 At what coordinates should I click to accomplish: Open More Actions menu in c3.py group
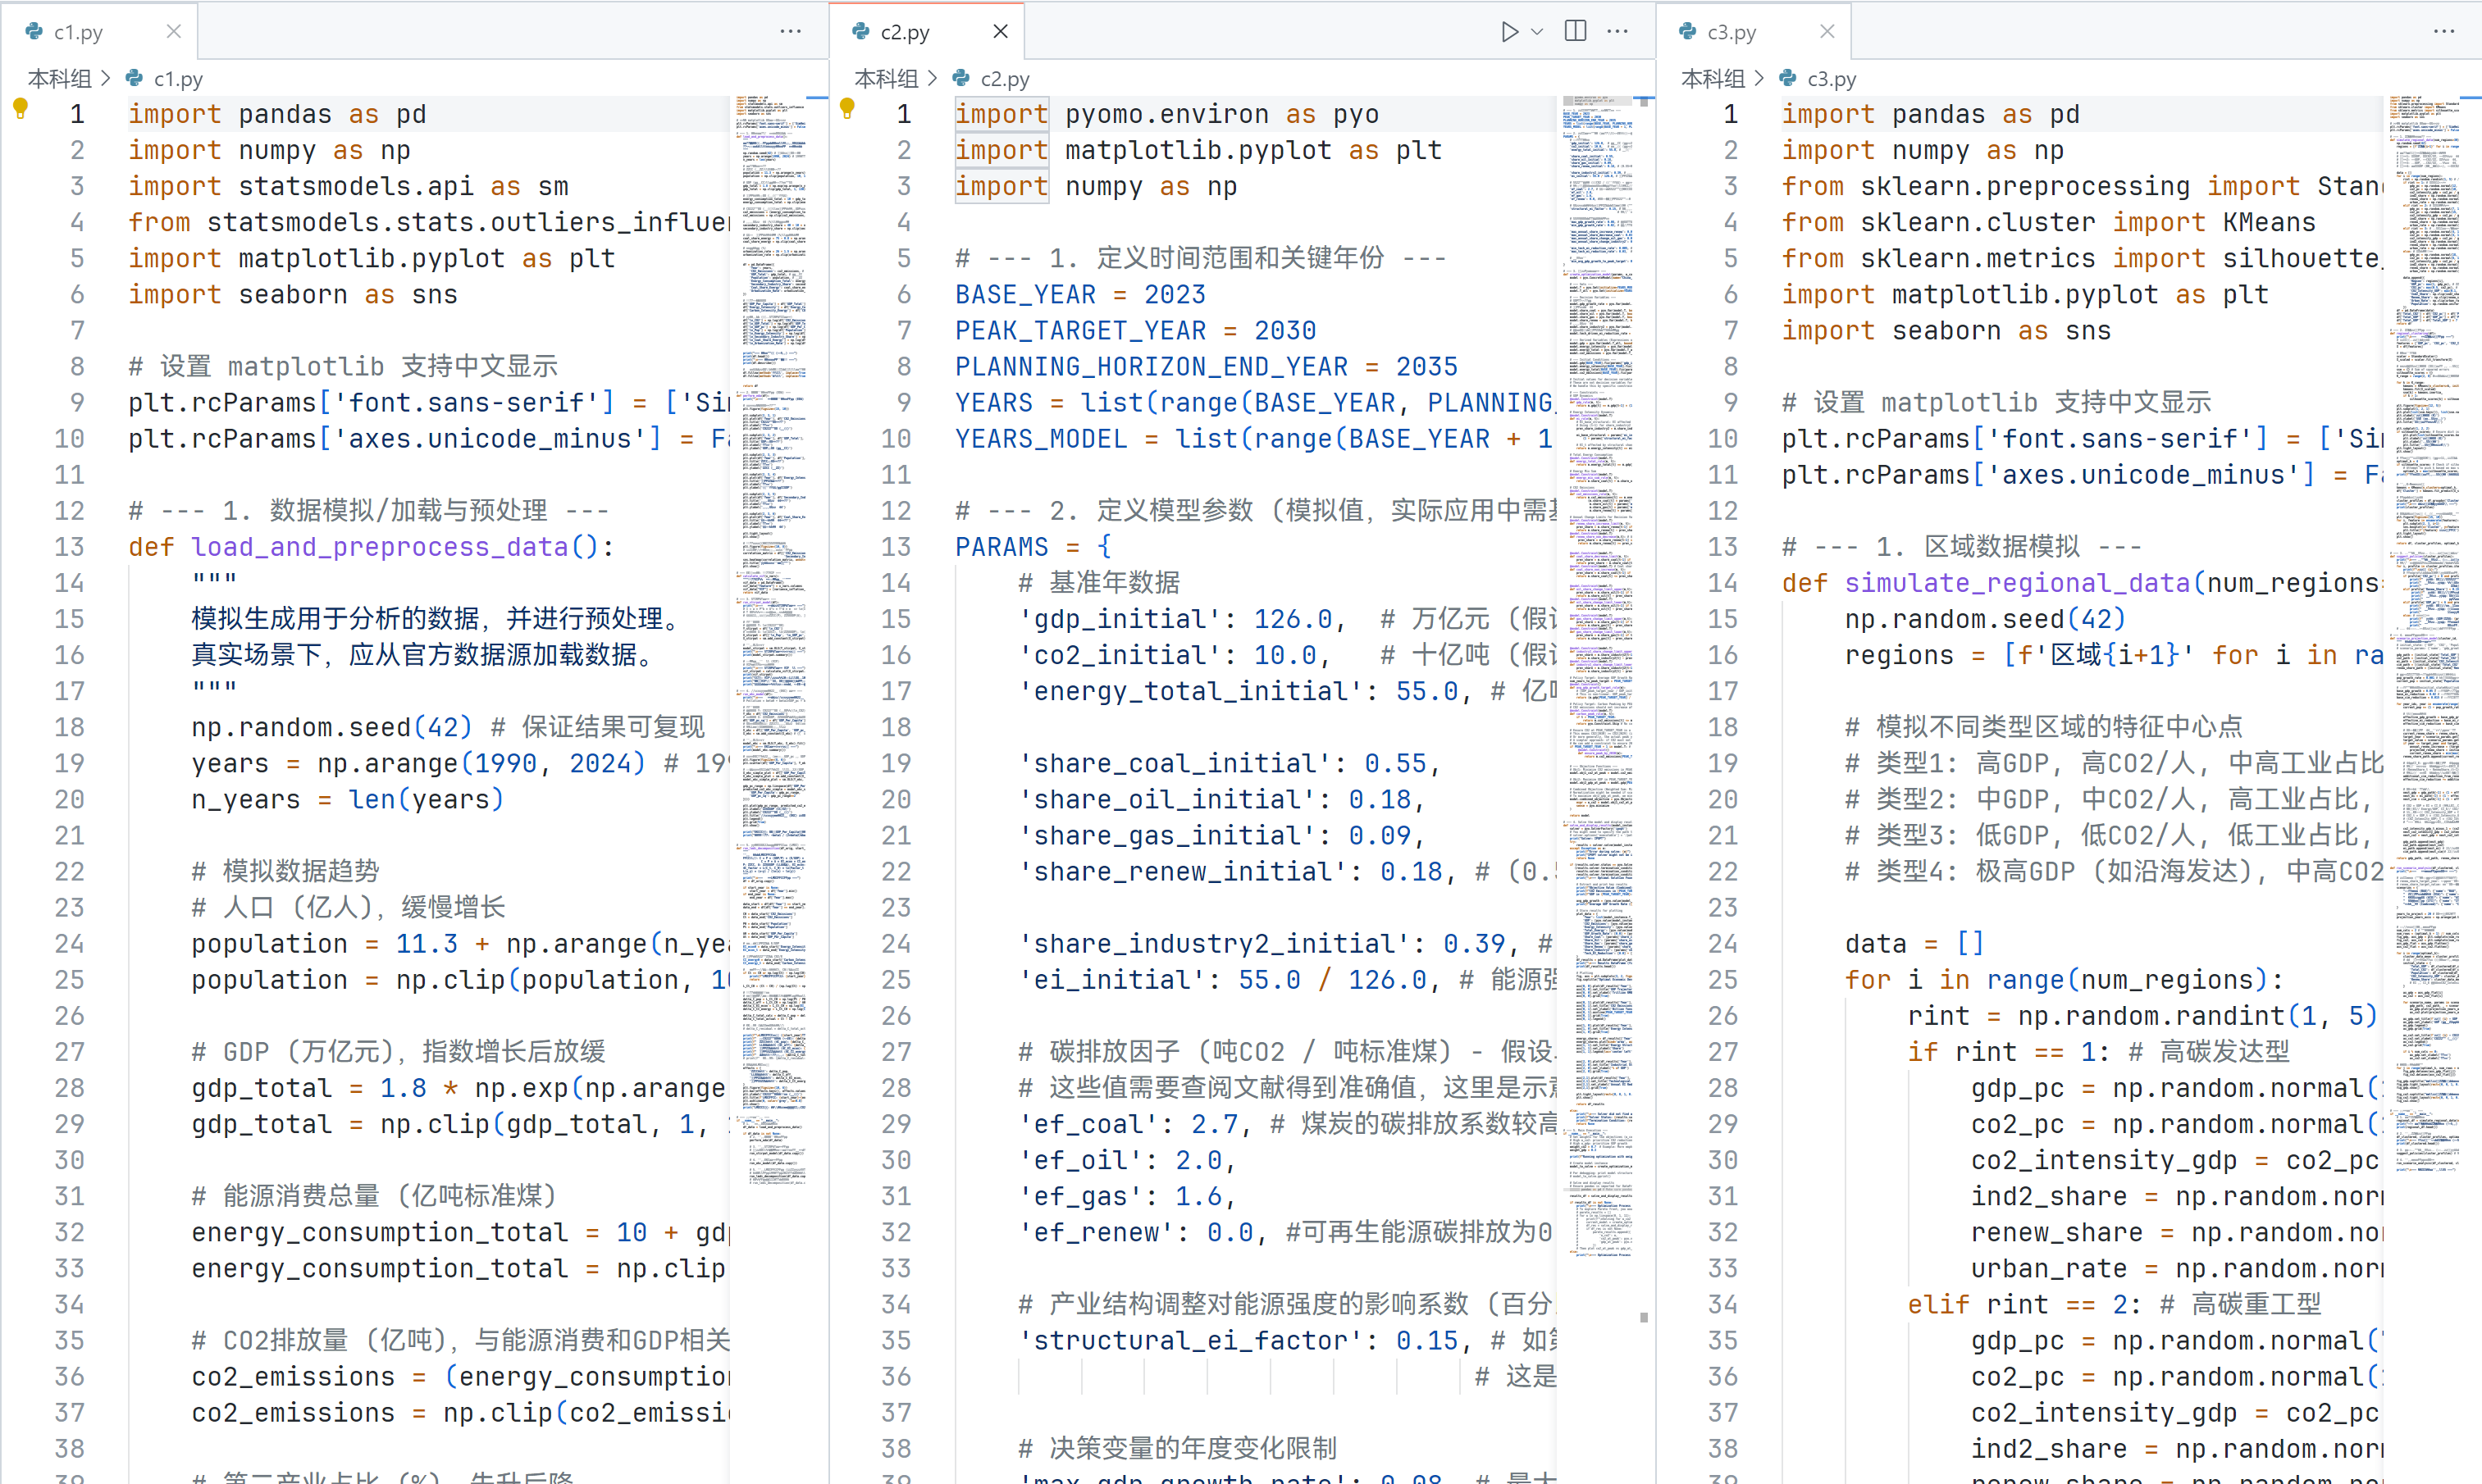pyautogui.click(x=2444, y=32)
